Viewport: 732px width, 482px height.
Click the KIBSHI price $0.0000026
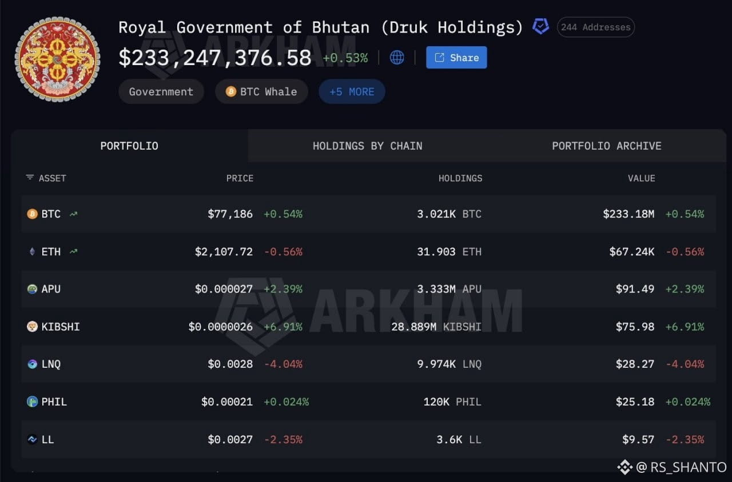[x=221, y=327]
